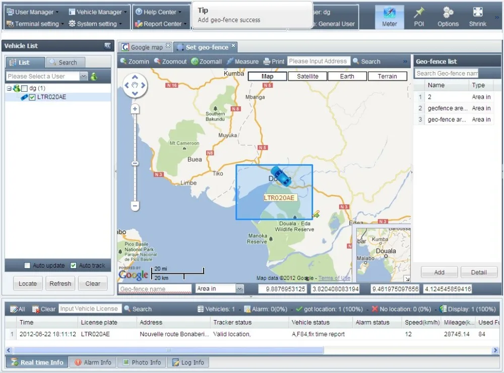Screen dimensions: 504x373
Task: Select the Zoomin tool on the map toolbar
Action: click(134, 61)
